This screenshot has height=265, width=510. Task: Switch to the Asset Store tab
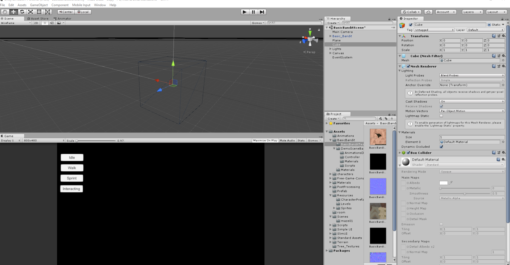coord(38,19)
